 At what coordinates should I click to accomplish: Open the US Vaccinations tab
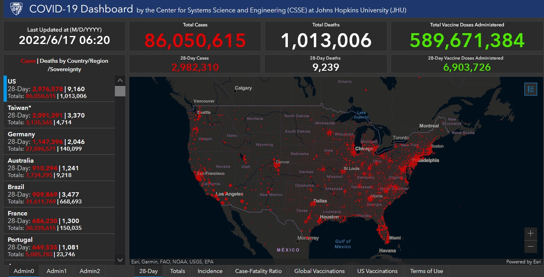pyautogui.click(x=377, y=271)
